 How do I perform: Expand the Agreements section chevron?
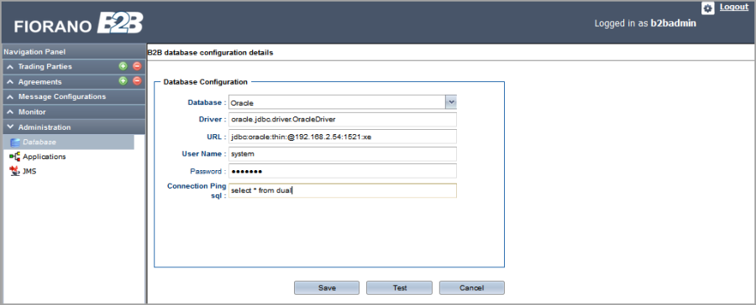click(9, 82)
